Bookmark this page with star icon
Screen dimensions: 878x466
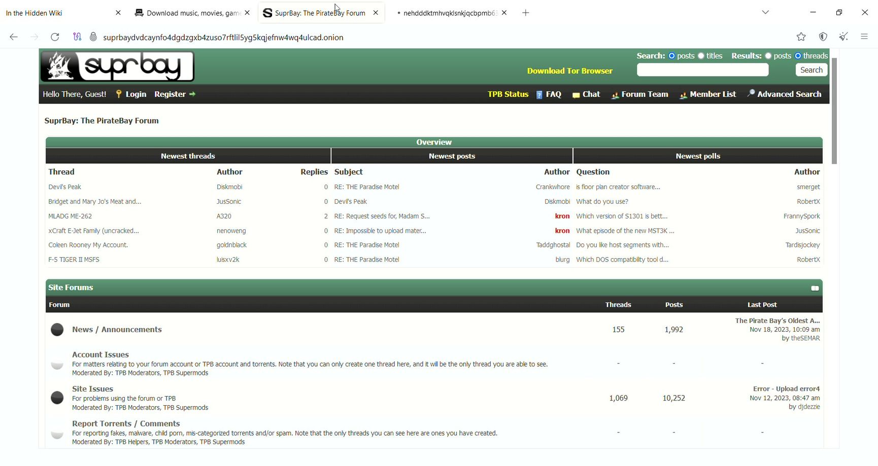(x=801, y=37)
